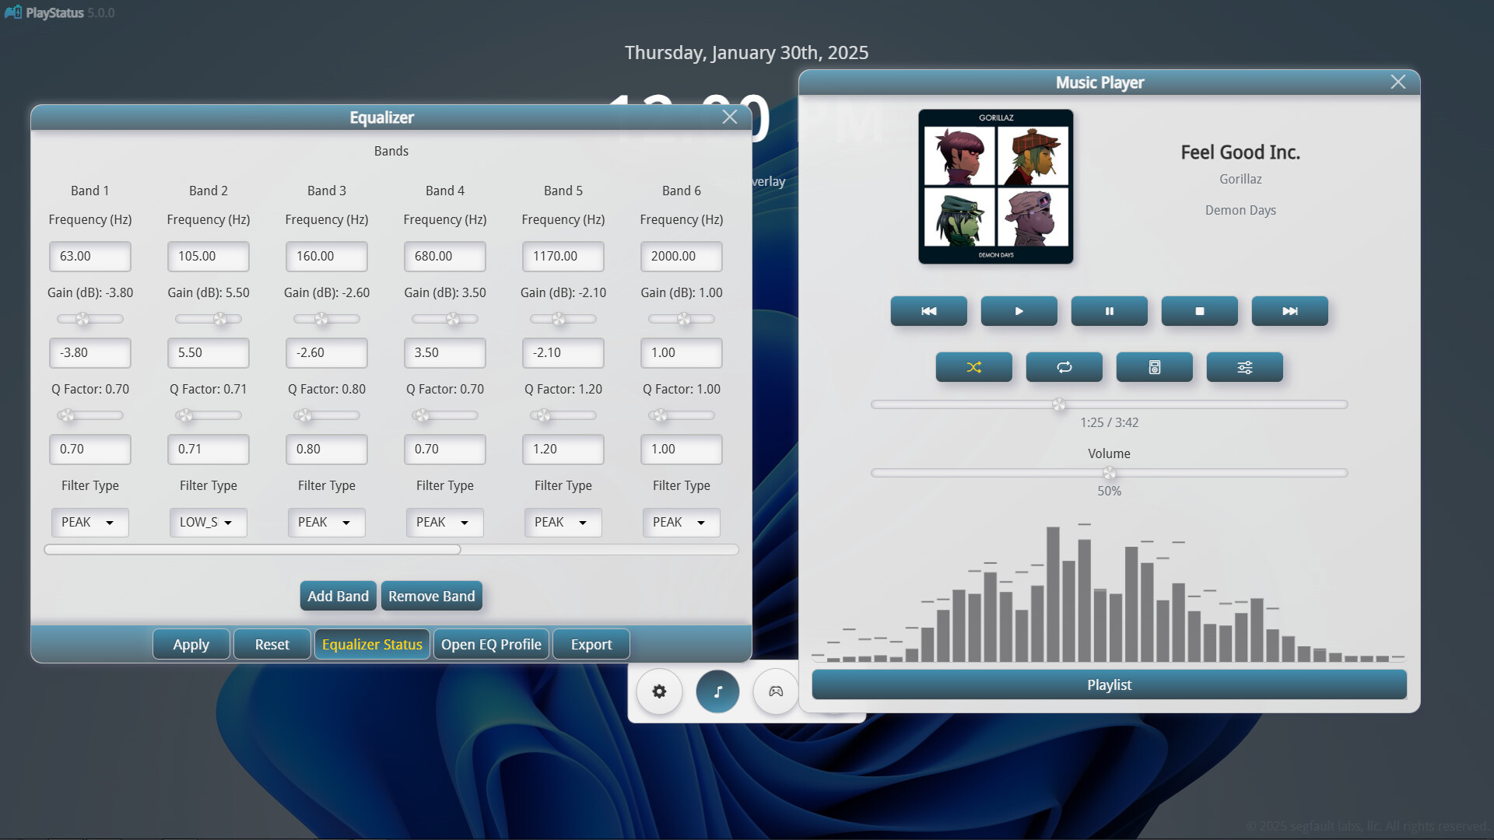Open the save preset icon in Music Player
Image resolution: width=1494 pixels, height=840 pixels.
tap(1154, 366)
